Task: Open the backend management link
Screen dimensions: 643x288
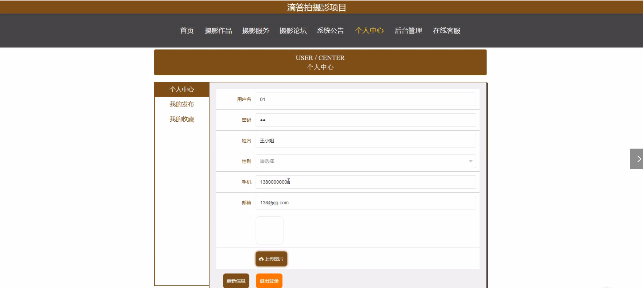Action: pyautogui.click(x=408, y=31)
